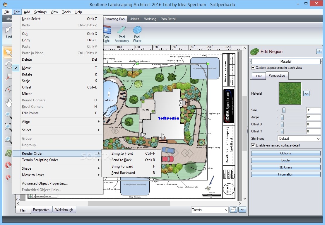Choose Bring to Front

tap(131, 154)
